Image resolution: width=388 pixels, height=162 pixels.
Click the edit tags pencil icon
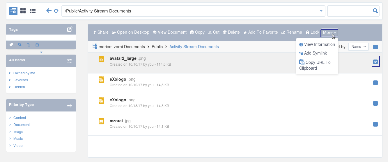coord(70,29)
